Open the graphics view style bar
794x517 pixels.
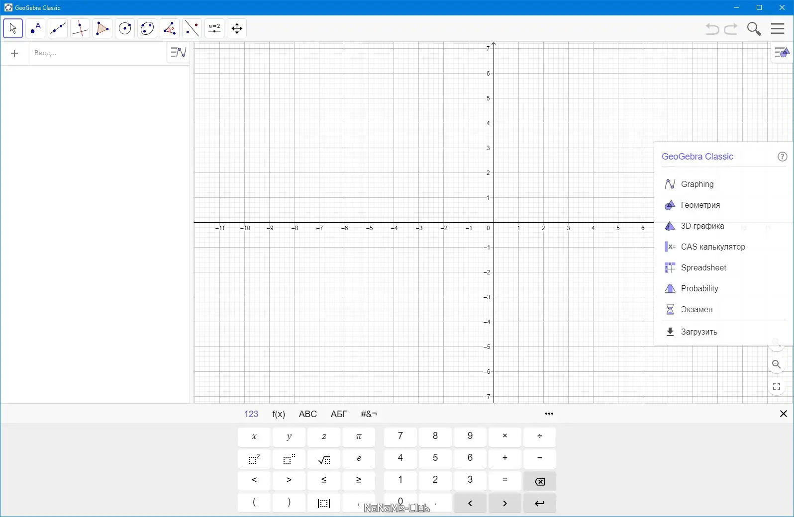click(782, 52)
